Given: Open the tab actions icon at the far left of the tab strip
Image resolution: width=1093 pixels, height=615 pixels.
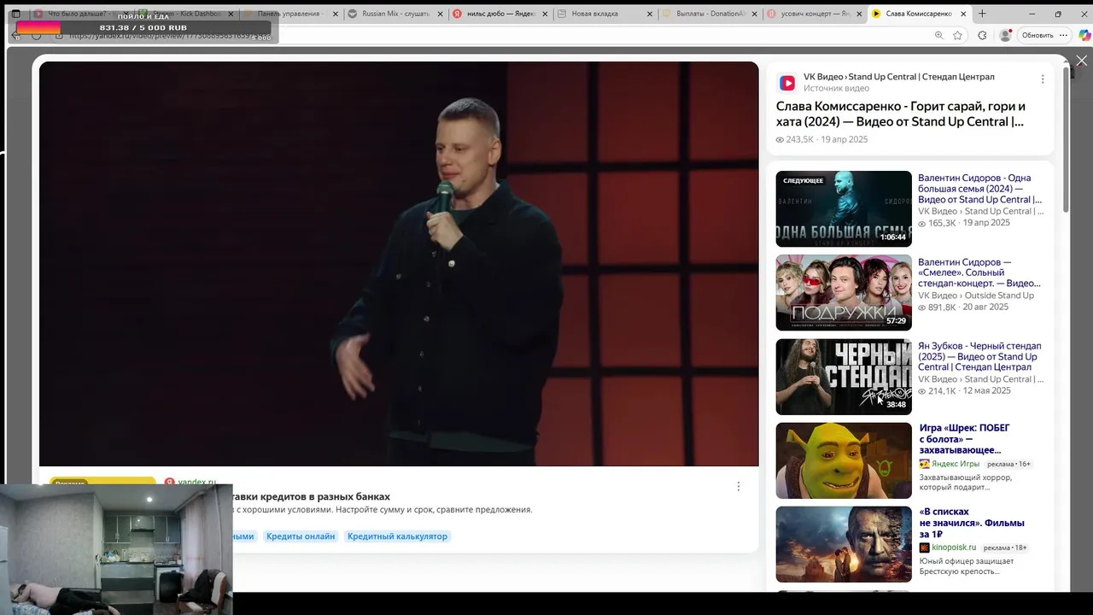Looking at the screenshot, I should coord(15,14).
